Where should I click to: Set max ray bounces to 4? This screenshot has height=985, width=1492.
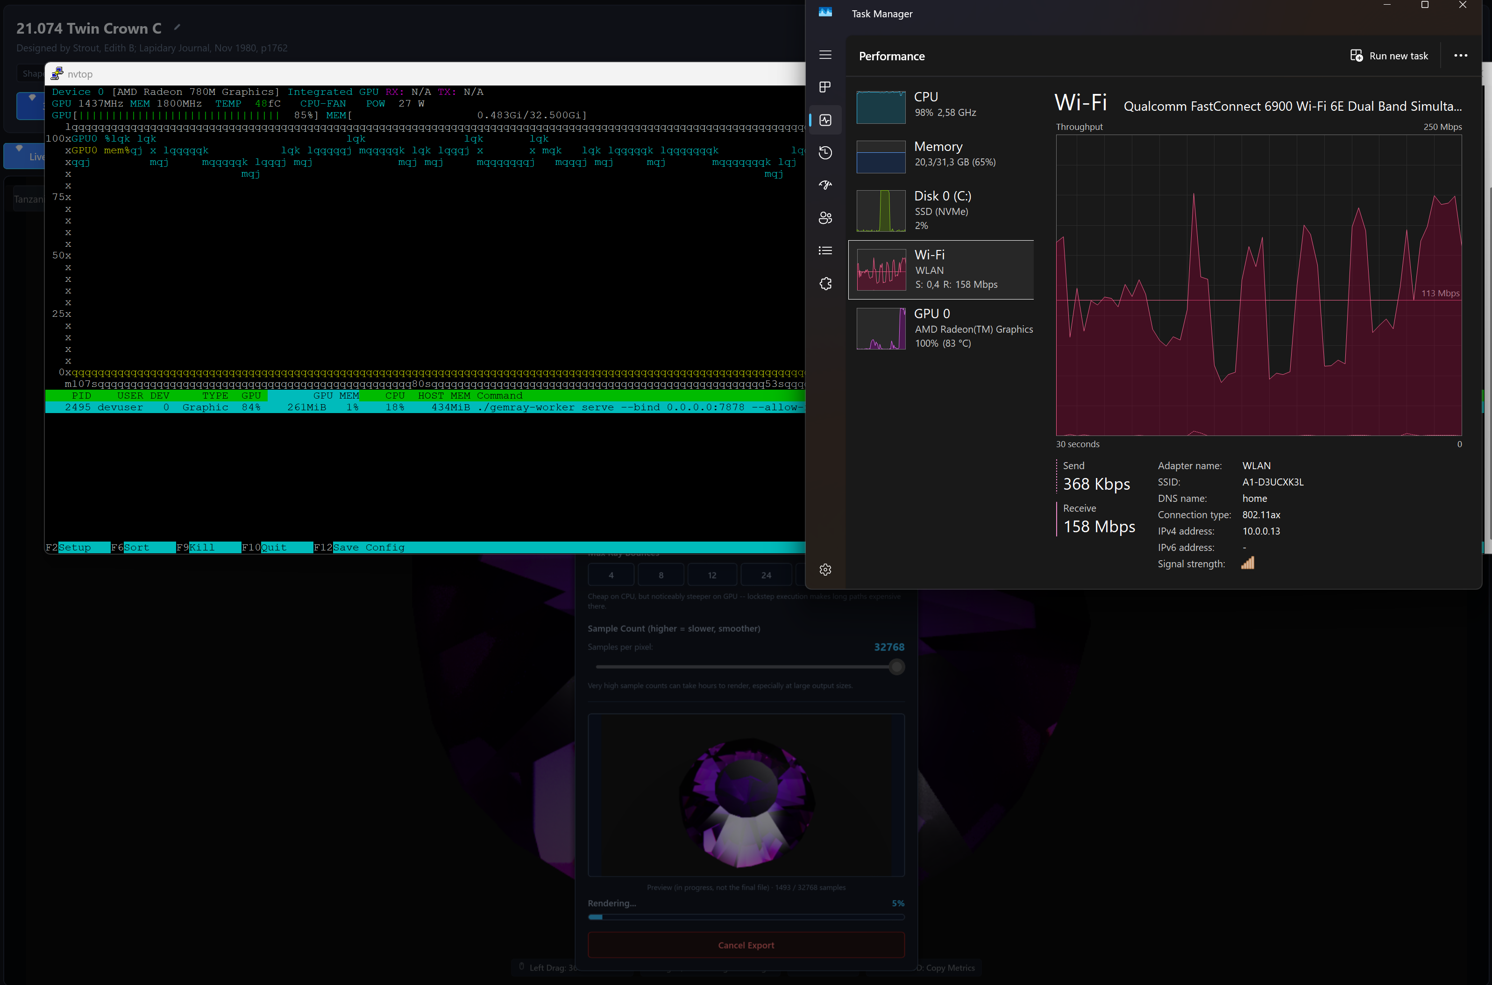click(611, 575)
